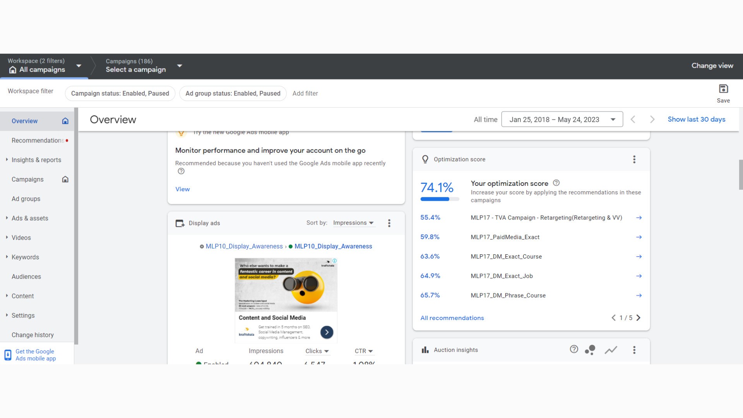743x418 pixels.
Task: Open arrow for MLP17_DM_Exact_Job row
Action: [639, 276]
